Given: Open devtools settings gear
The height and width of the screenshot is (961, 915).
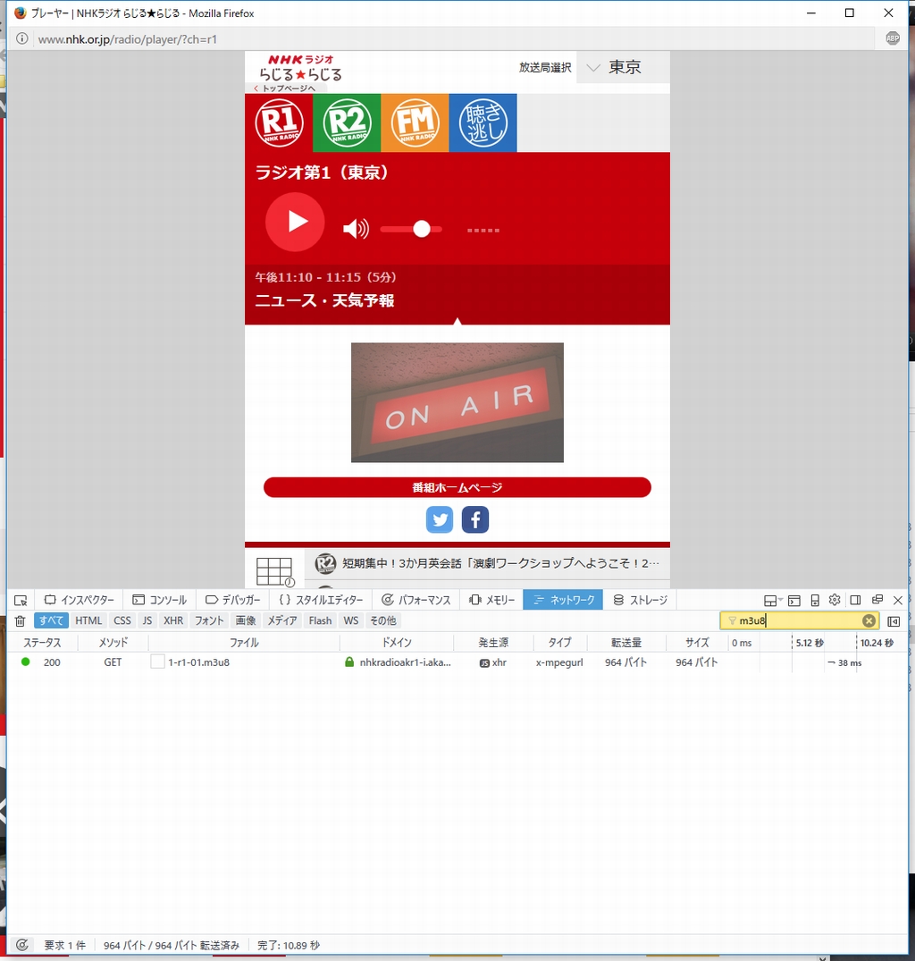Looking at the screenshot, I should [x=835, y=600].
